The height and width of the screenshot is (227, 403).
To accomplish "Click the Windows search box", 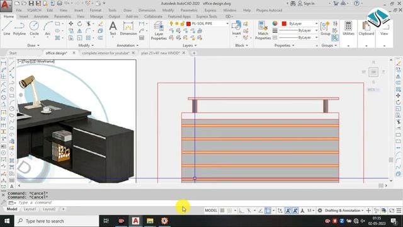I will tap(57, 221).
